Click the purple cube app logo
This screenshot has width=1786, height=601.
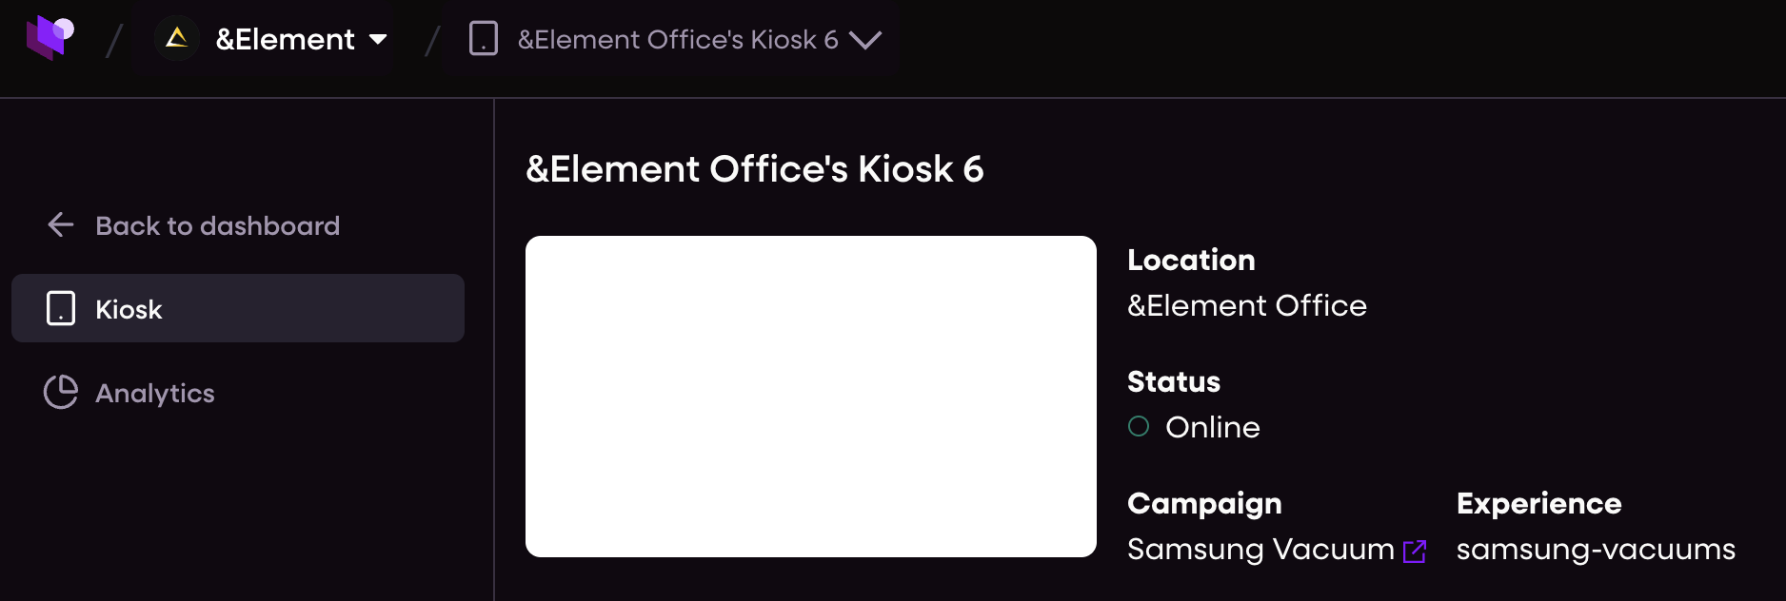click(x=50, y=38)
